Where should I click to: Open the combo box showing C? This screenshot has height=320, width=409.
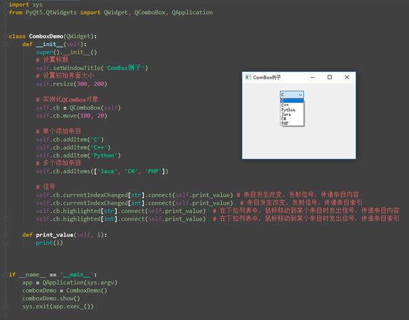[x=292, y=95]
